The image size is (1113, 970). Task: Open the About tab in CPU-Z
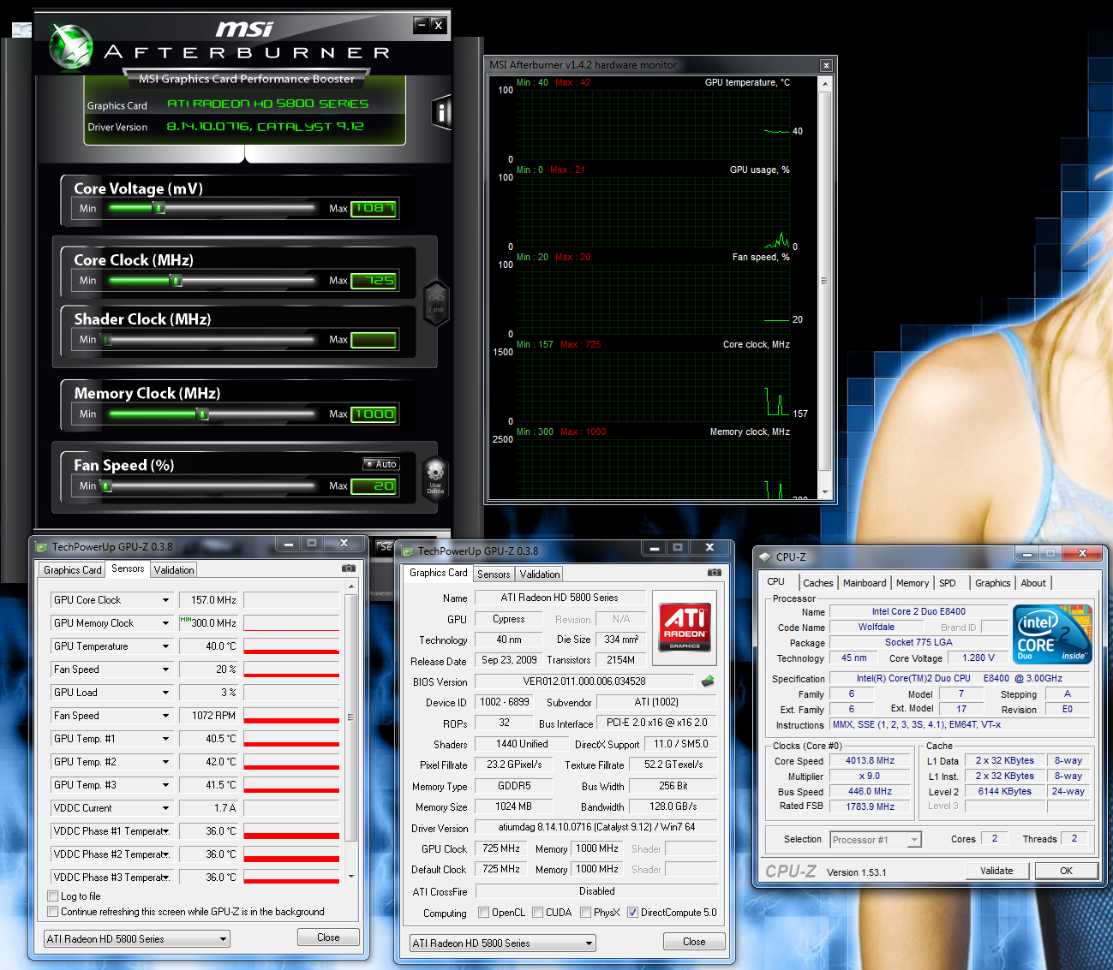(x=1033, y=583)
